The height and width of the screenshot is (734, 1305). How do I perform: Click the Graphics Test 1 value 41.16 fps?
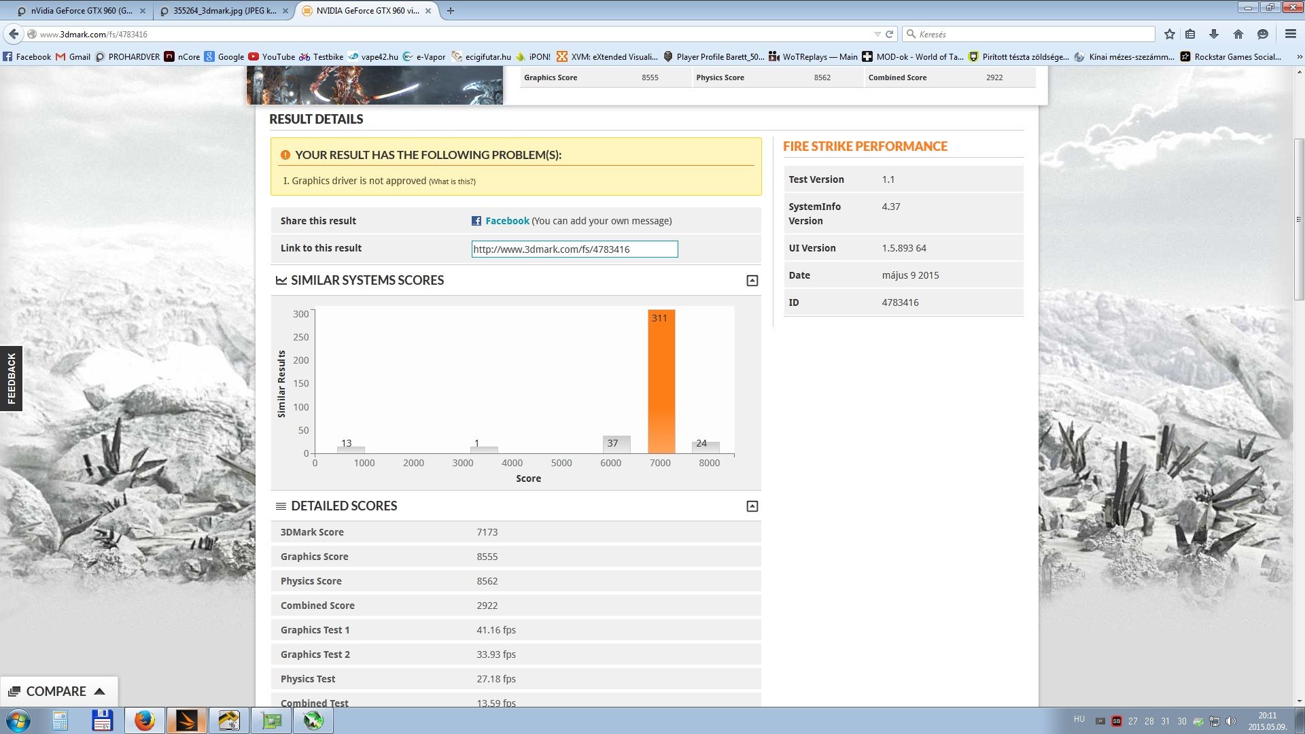click(496, 630)
